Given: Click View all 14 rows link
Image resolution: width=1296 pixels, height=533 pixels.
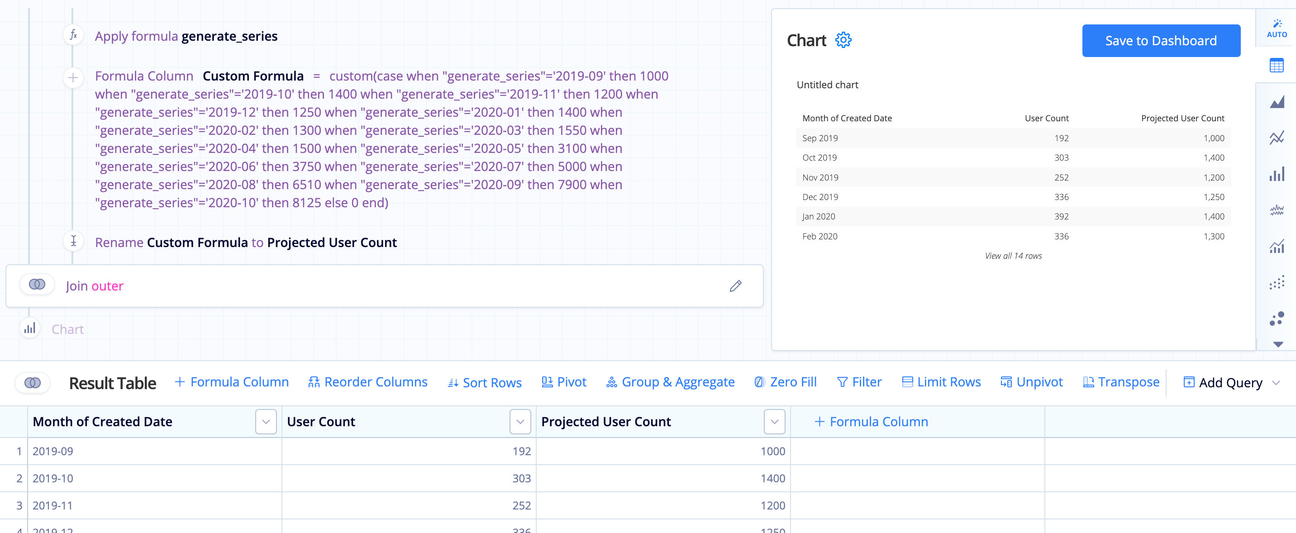Looking at the screenshot, I should click(x=1013, y=256).
